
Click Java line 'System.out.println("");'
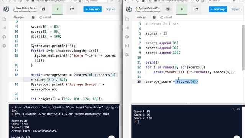(x=53, y=46)
